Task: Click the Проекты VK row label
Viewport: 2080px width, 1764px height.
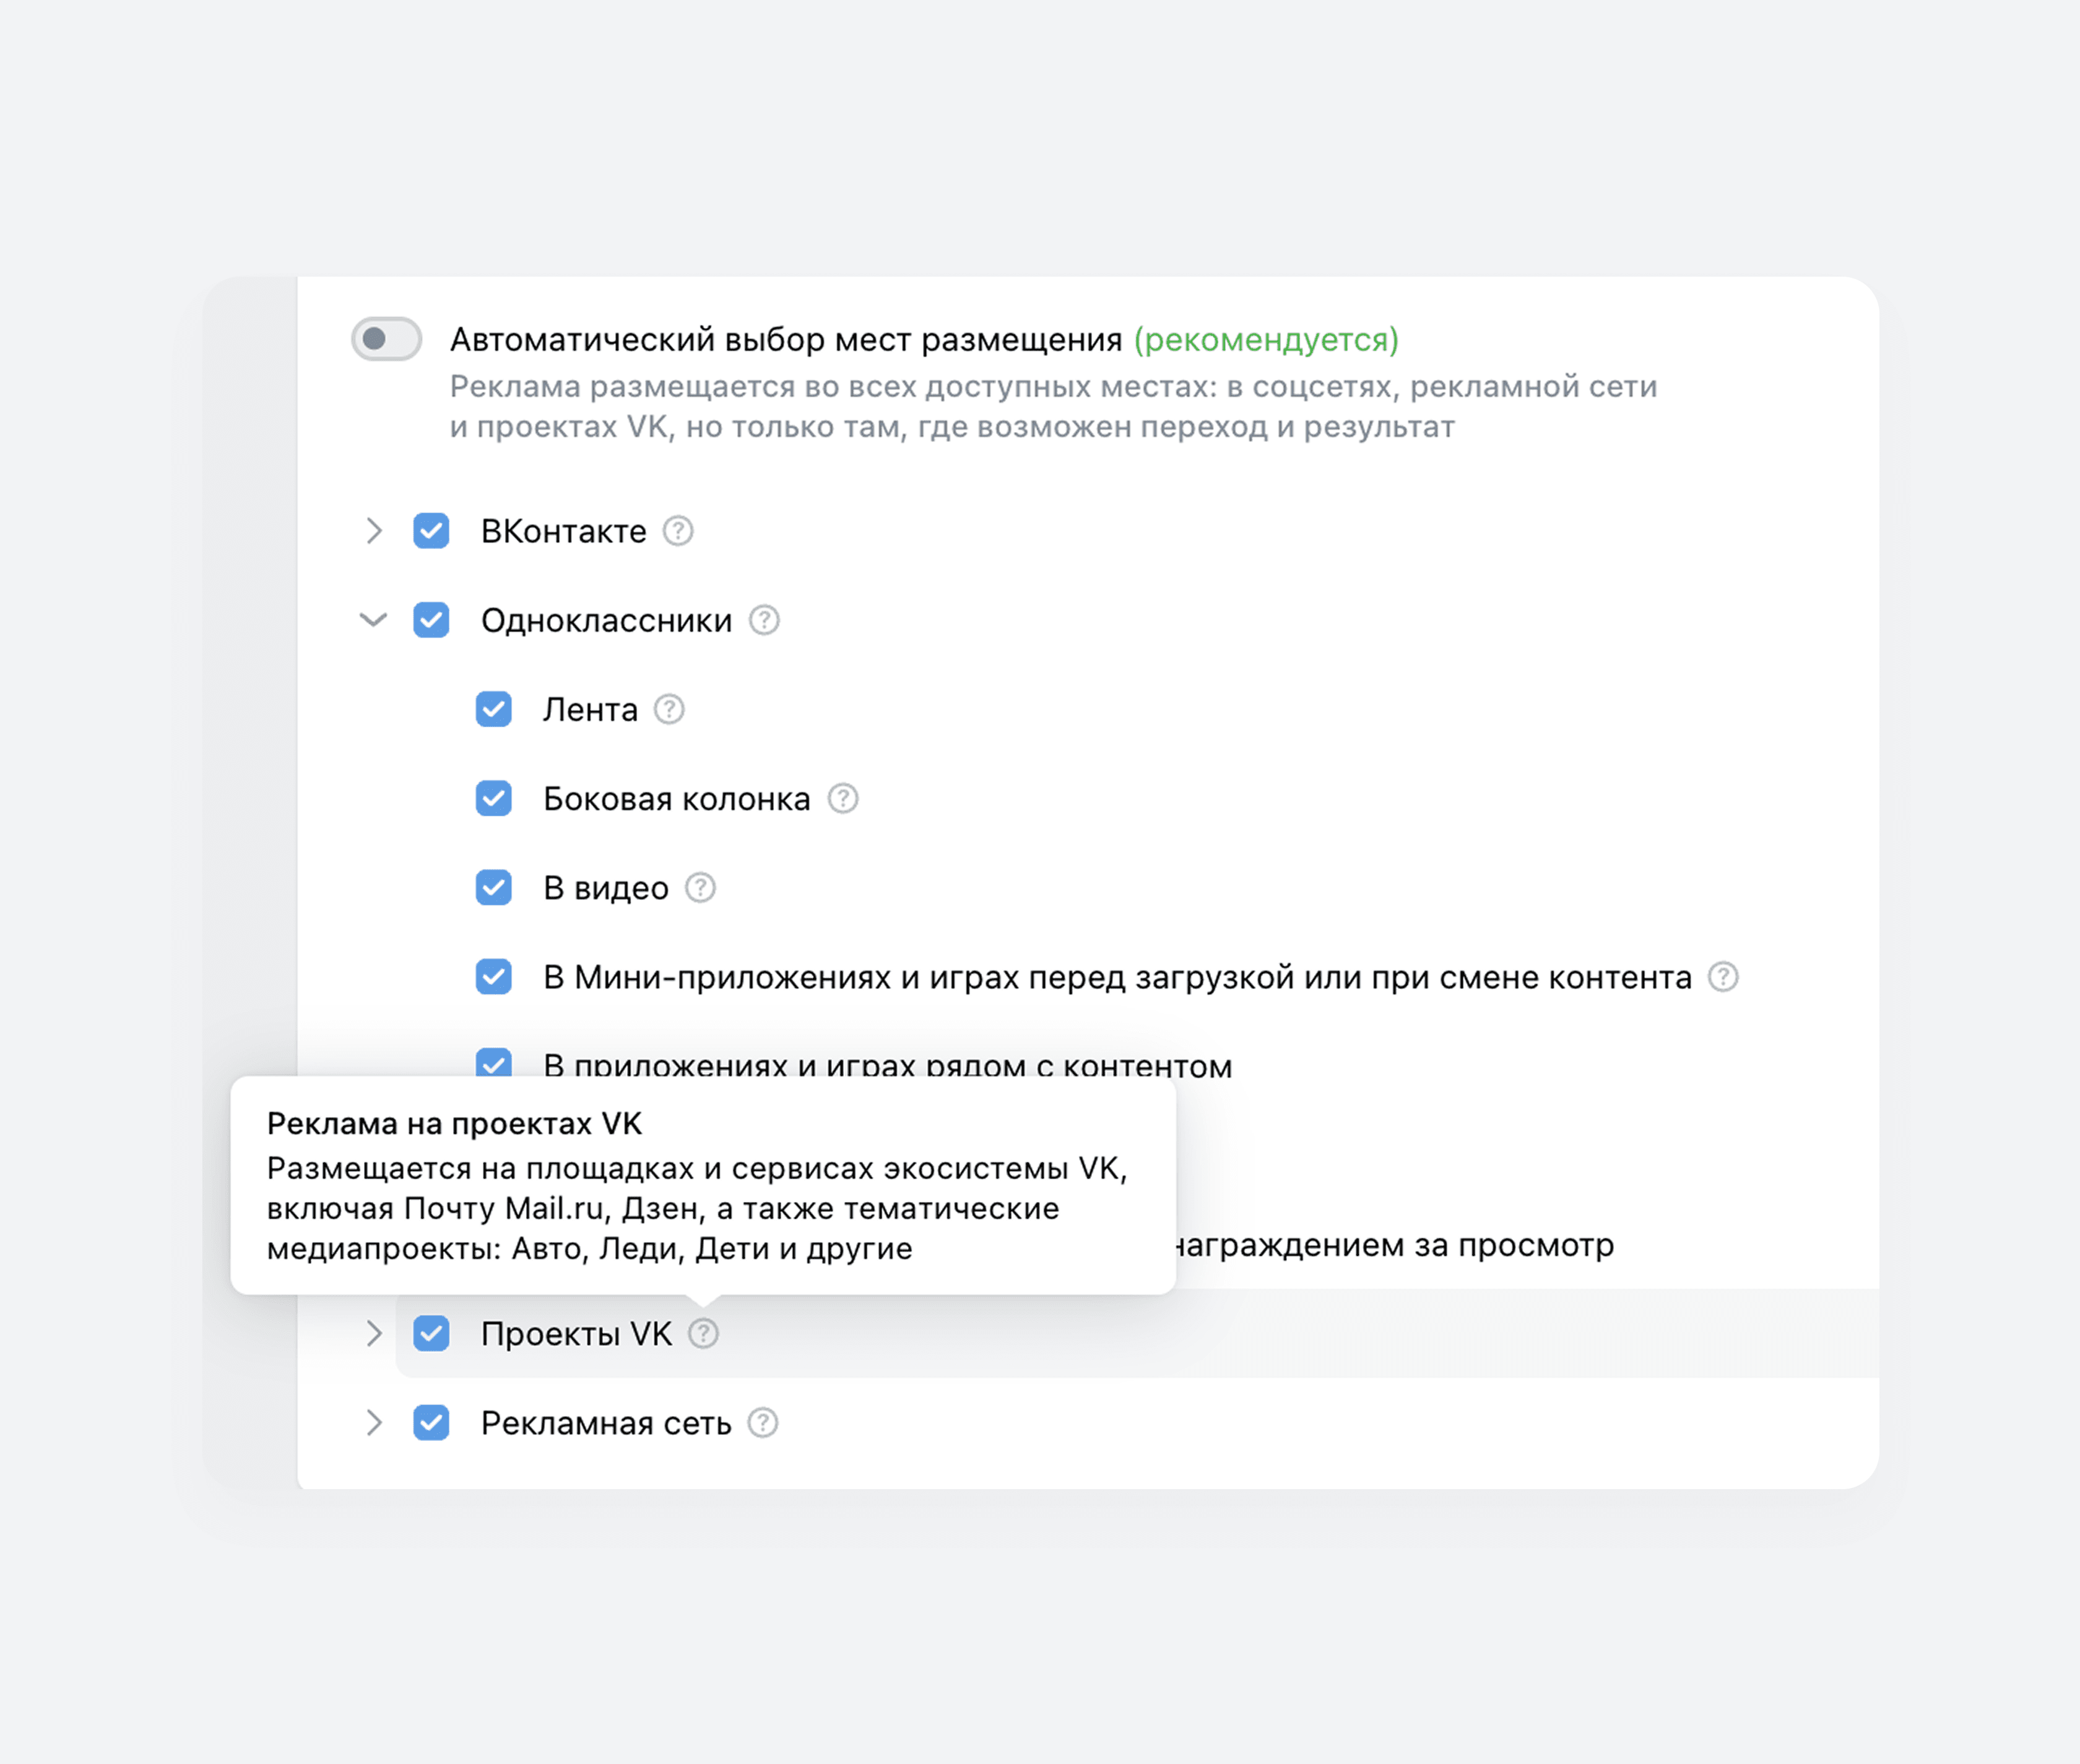Action: click(576, 1333)
